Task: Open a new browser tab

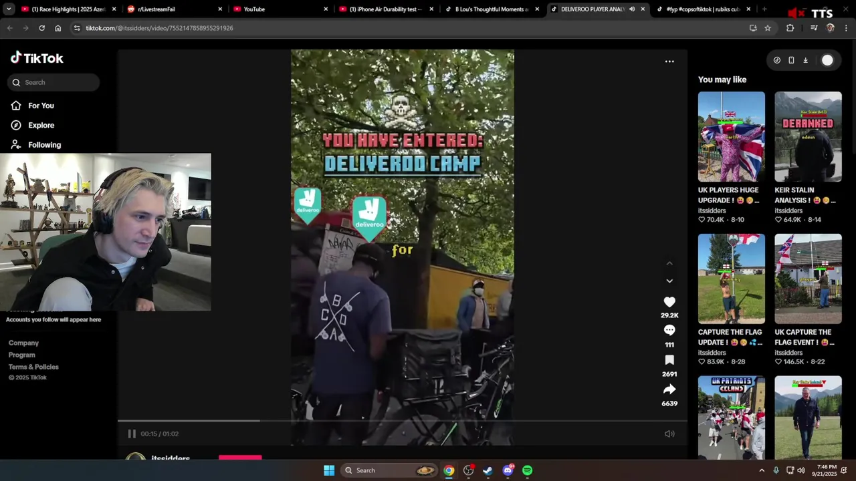Action: pos(764,9)
